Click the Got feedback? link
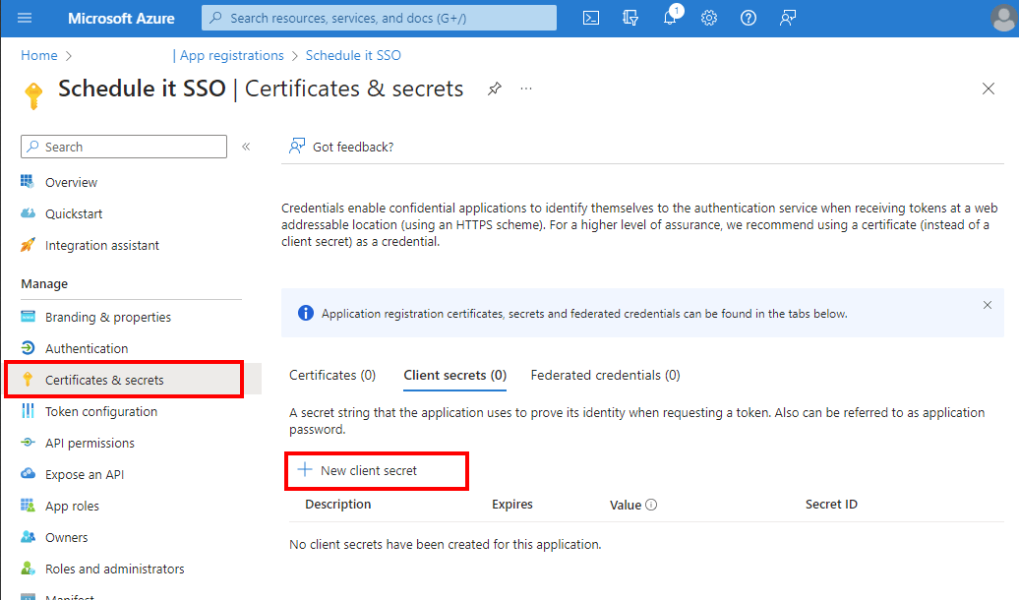Screen dimensions: 1019x600 coord(353,147)
